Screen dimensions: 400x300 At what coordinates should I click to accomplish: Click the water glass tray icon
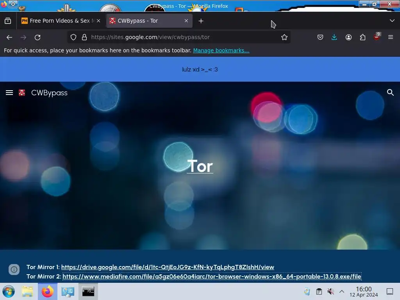click(x=307, y=291)
